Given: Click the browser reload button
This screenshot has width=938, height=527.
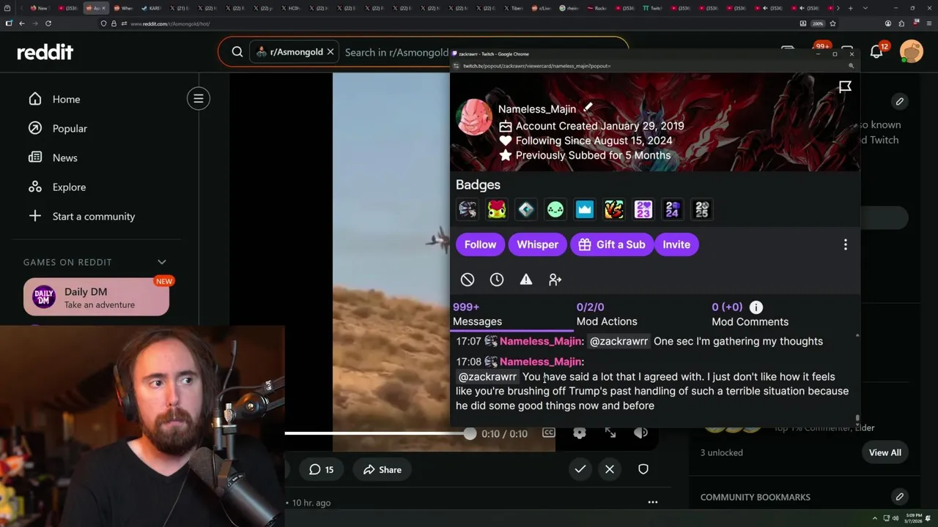Looking at the screenshot, I should point(48,23).
